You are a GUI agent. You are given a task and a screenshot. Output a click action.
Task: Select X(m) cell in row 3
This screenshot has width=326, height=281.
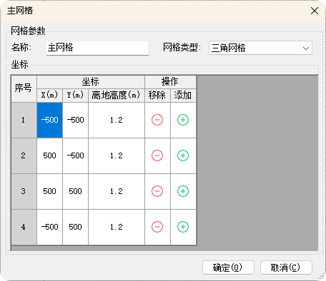(x=49, y=191)
